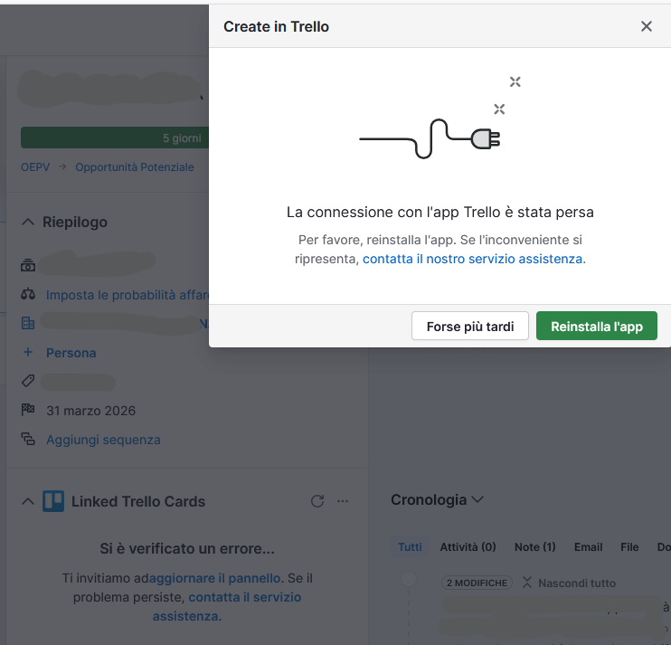Click the sequence icon beside Aggiungi sequenza
671x645 pixels.
coord(28,439)
